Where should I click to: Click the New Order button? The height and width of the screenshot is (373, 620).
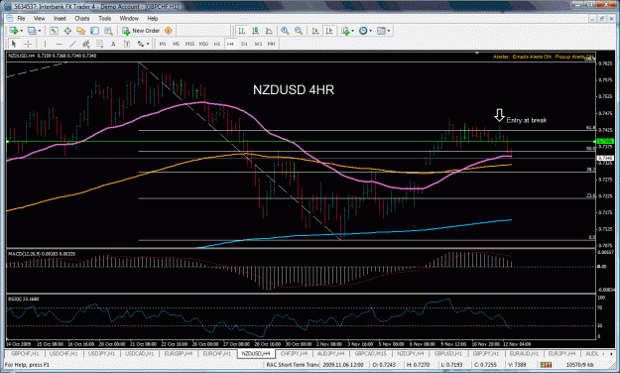point(141,31)
